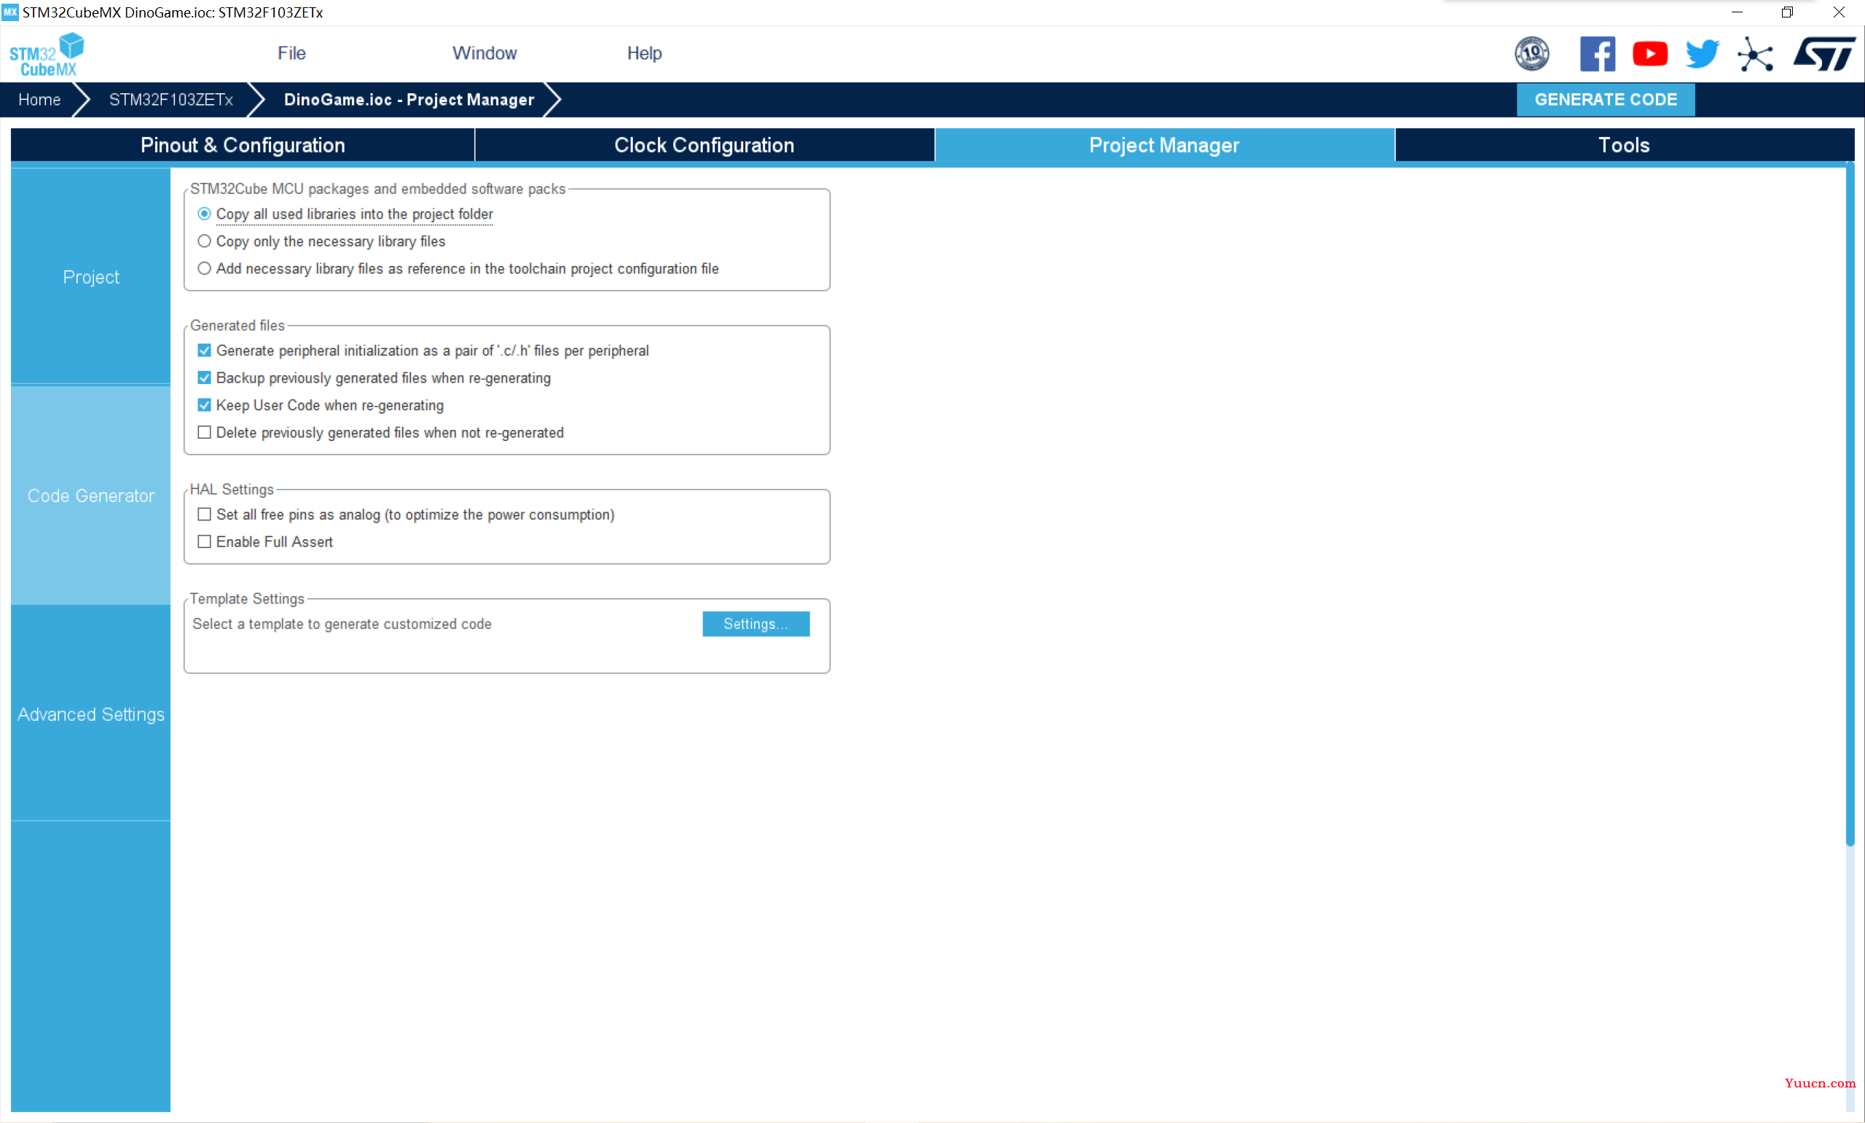Select Copy all used libraries radio button
Image resolution: width=1865 pixels, height=1123 pixels.
[205, 213]
